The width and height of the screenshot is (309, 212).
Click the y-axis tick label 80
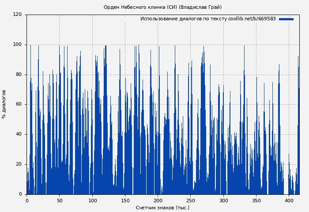[x=19, y=75]
